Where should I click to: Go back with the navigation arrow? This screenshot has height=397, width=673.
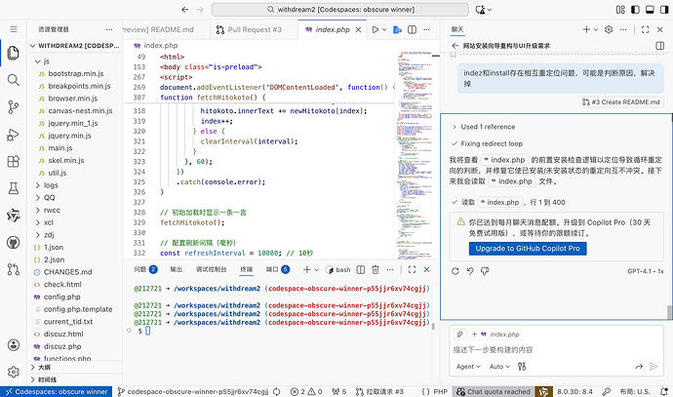[185, 10]
